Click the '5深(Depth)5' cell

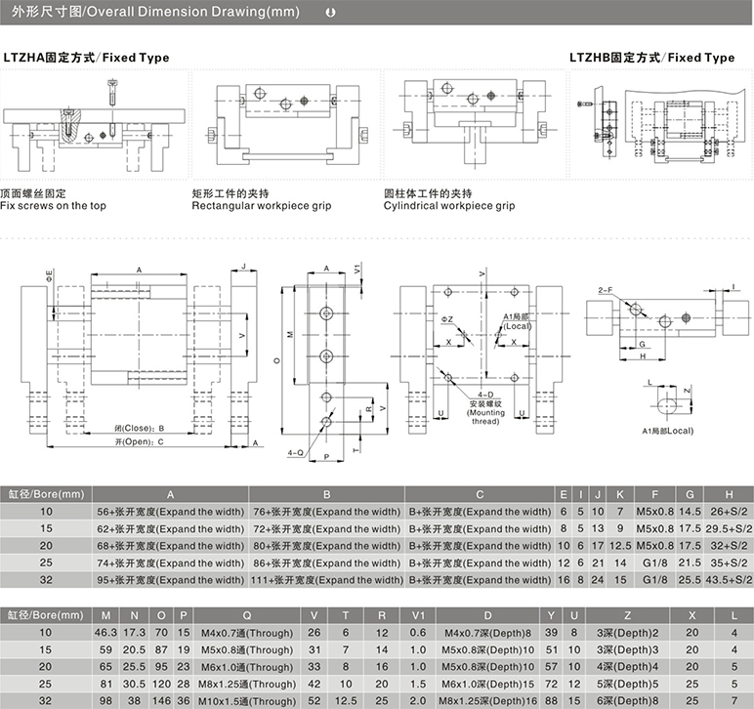[x=628, y=684]
